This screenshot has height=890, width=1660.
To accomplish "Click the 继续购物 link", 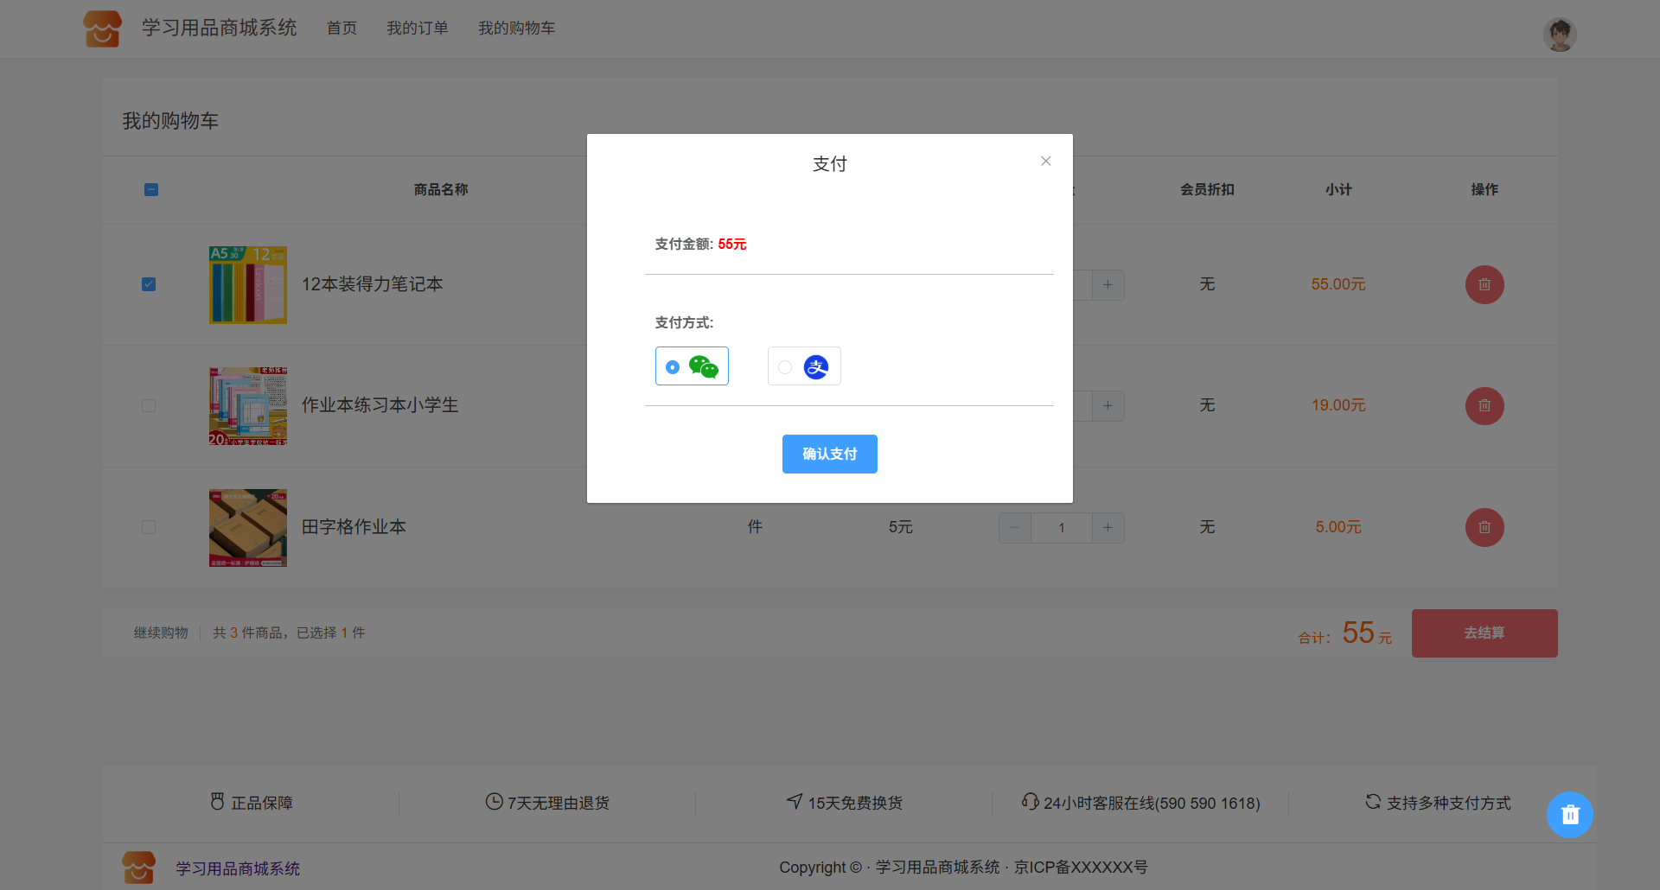I will (161, 633).
